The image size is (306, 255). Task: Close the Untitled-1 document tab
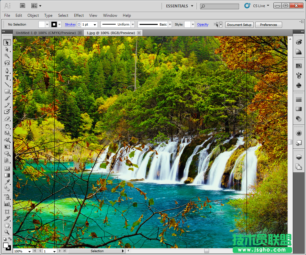click(x=80, y=33)
